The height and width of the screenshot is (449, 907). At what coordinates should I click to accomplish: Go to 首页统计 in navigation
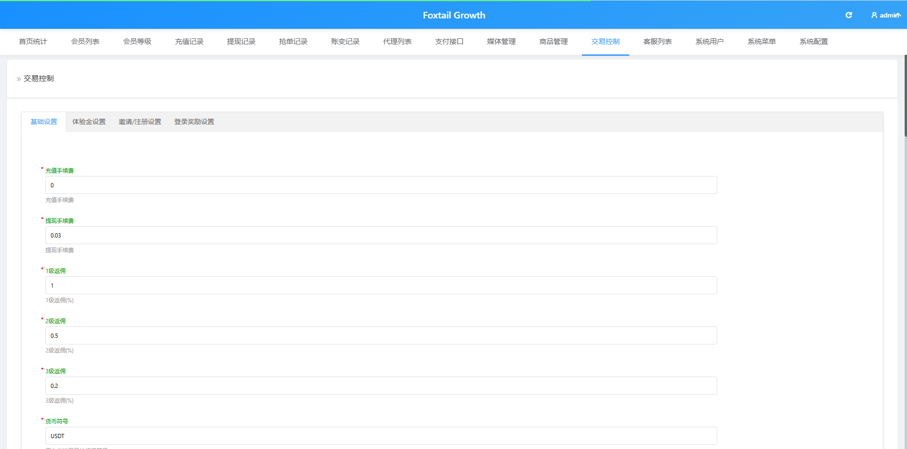pos(33,42)
